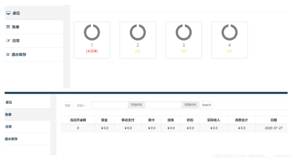Open 桌位 in the upper sidebar
The height and width of the screenshot is (161, 294).
[34, 13]
